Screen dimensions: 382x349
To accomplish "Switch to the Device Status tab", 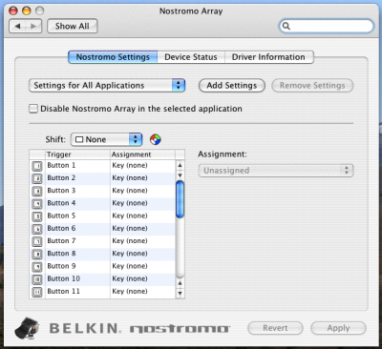I will [x=191, y=57].
